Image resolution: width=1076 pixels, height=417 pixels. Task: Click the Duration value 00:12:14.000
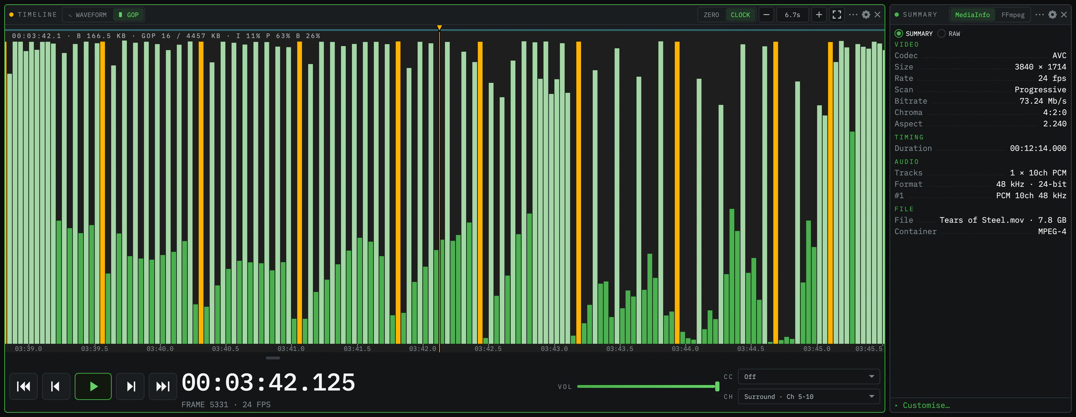1038,148
